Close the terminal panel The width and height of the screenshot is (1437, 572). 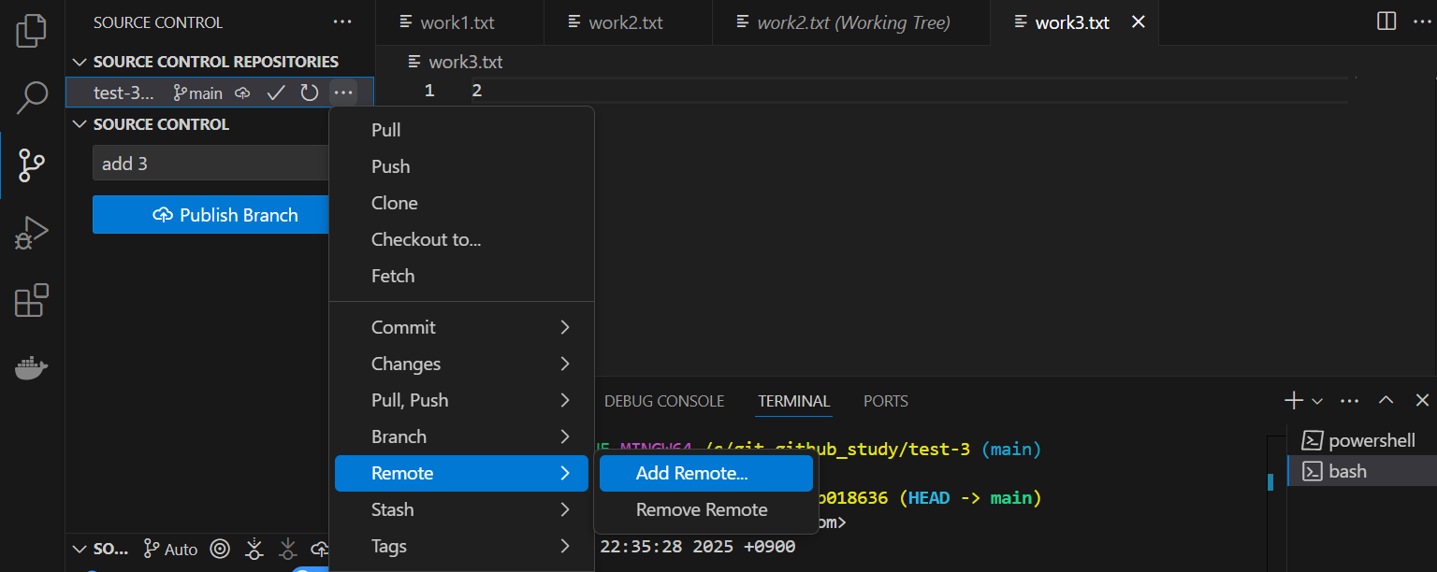pos(1422,400)
